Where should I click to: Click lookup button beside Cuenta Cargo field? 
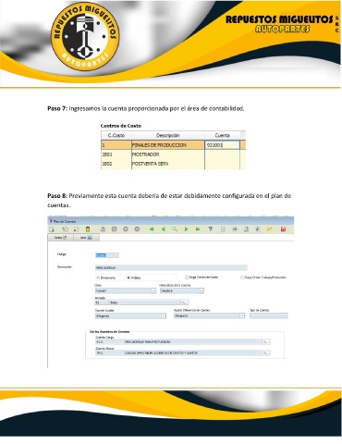[x=266, y=342]
